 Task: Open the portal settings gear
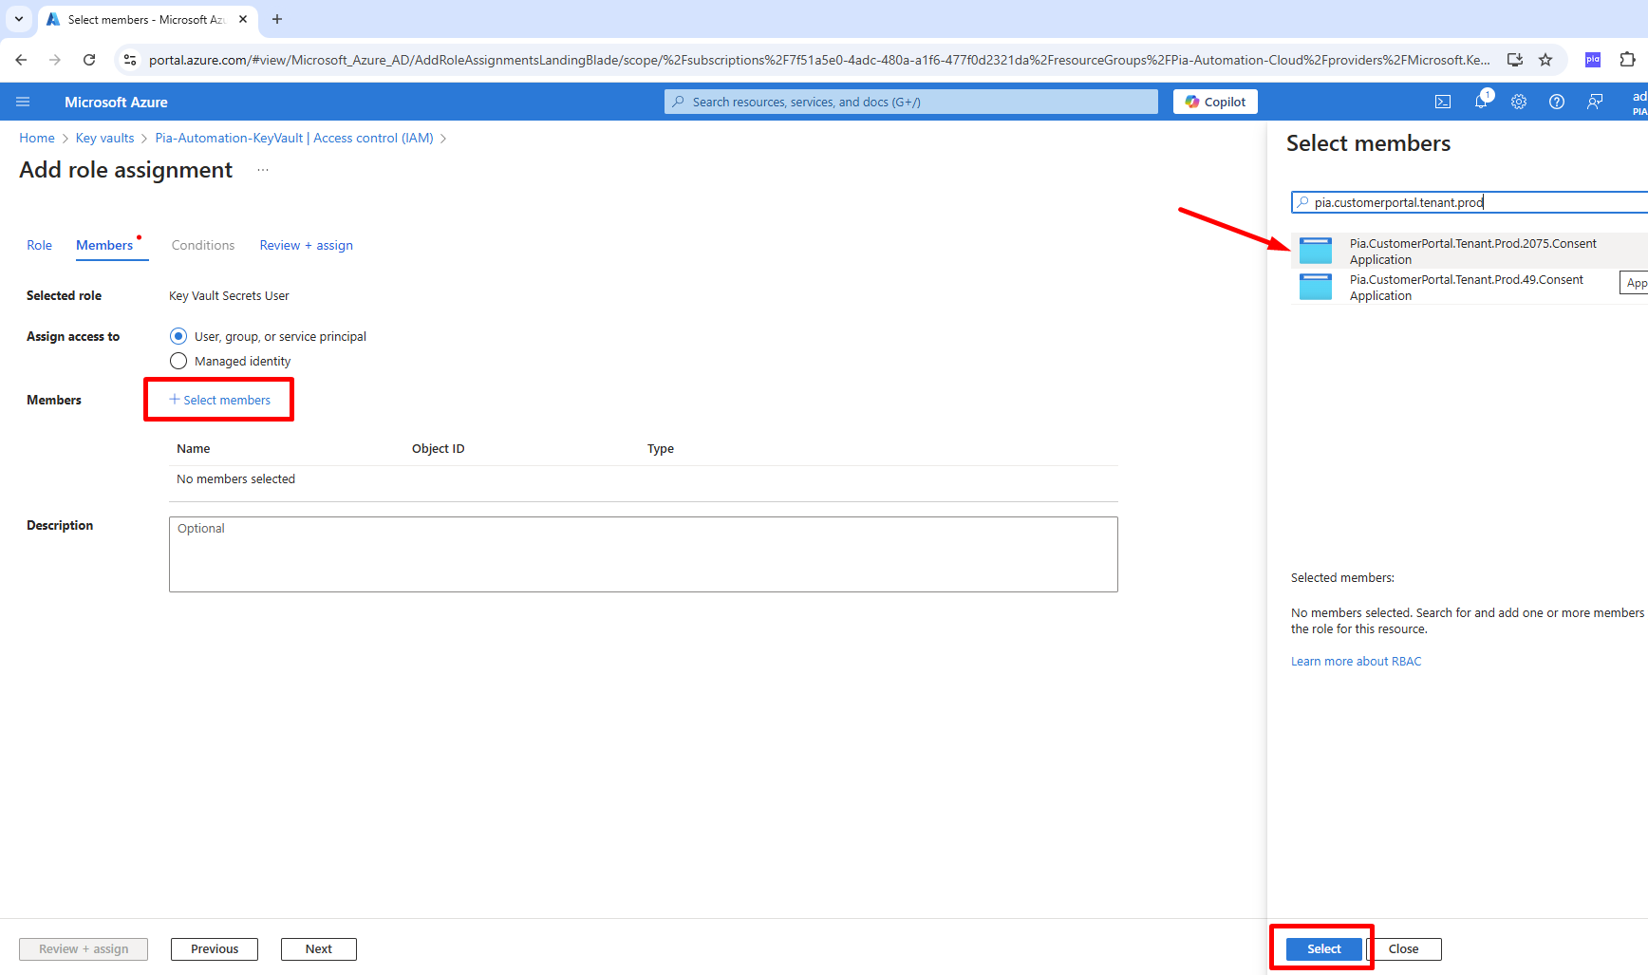1519,102
